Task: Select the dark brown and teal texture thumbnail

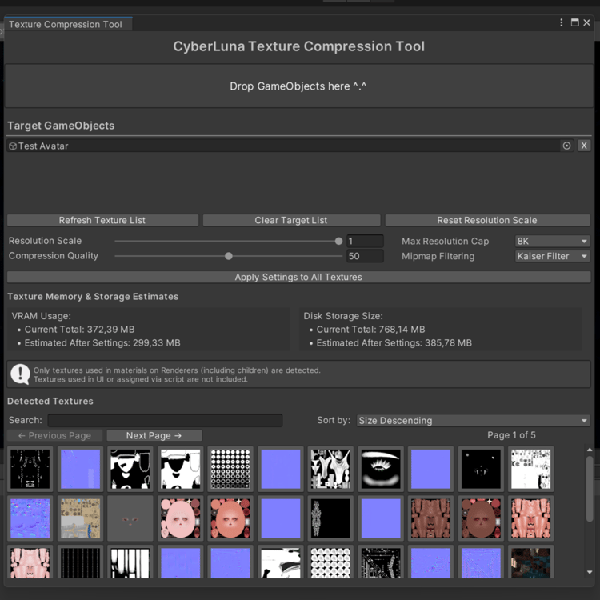Action: [x=530, y=562]
